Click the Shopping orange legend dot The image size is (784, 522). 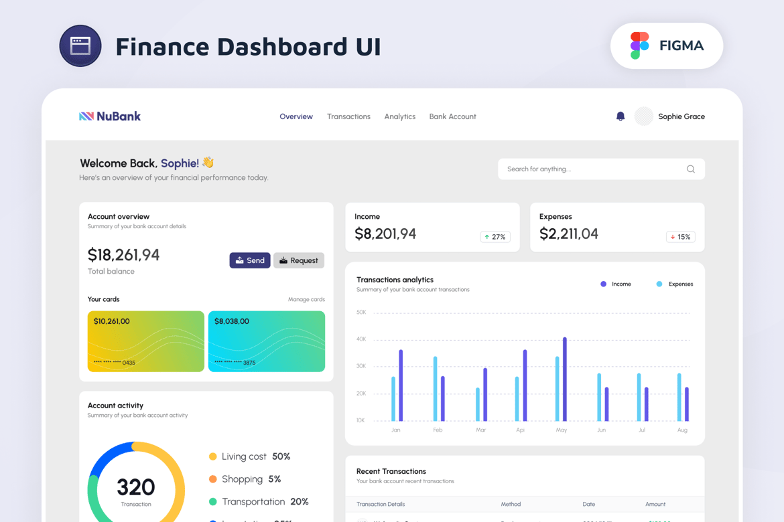tap(212, 479)
